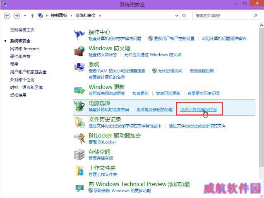Click the Work Folders icon
This screenshot has width=264, height=198.
coord(79,171)
